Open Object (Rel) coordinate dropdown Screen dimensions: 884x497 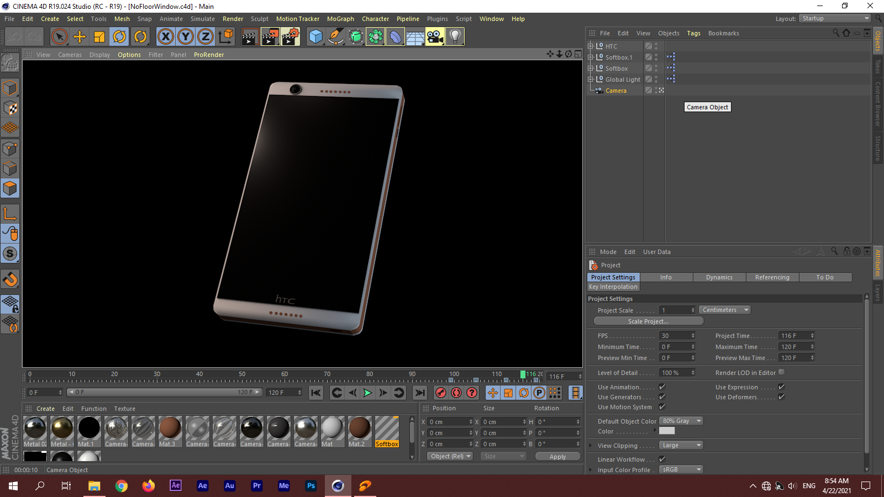point(450,456)
